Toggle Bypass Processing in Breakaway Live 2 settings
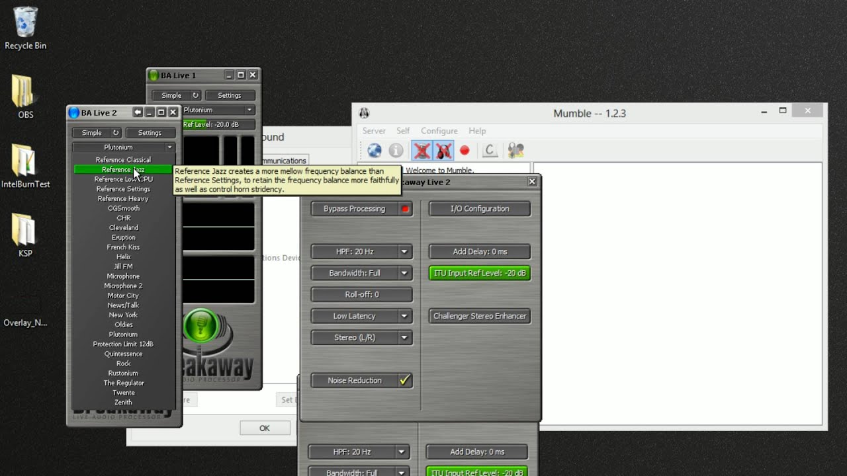Screen dimensions: 847x476 click(x=362, y=209)
